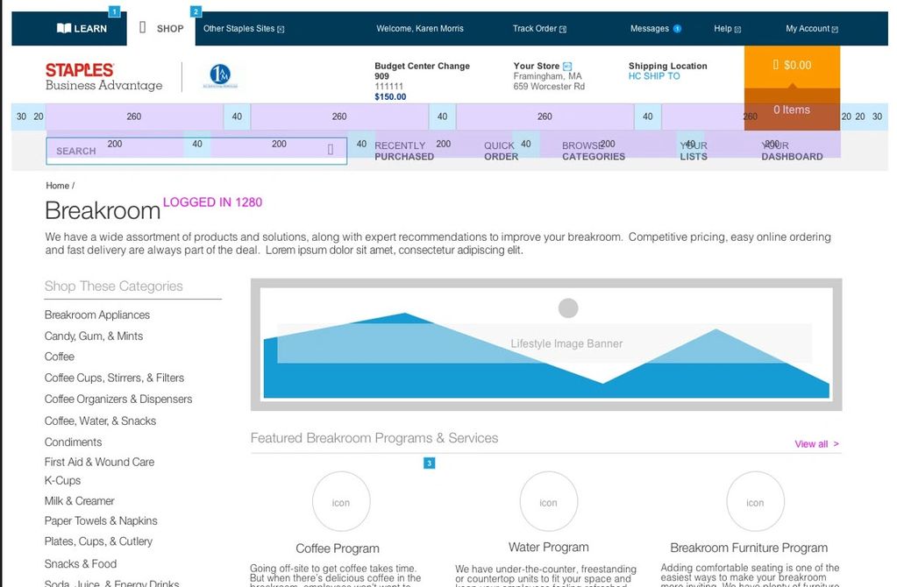Open the Your Lists menu
The image size is (897, 587).
click(694, 151)
